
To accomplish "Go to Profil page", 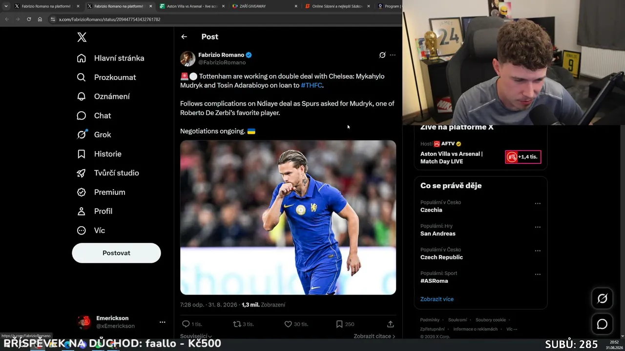I will pos(94,211).
